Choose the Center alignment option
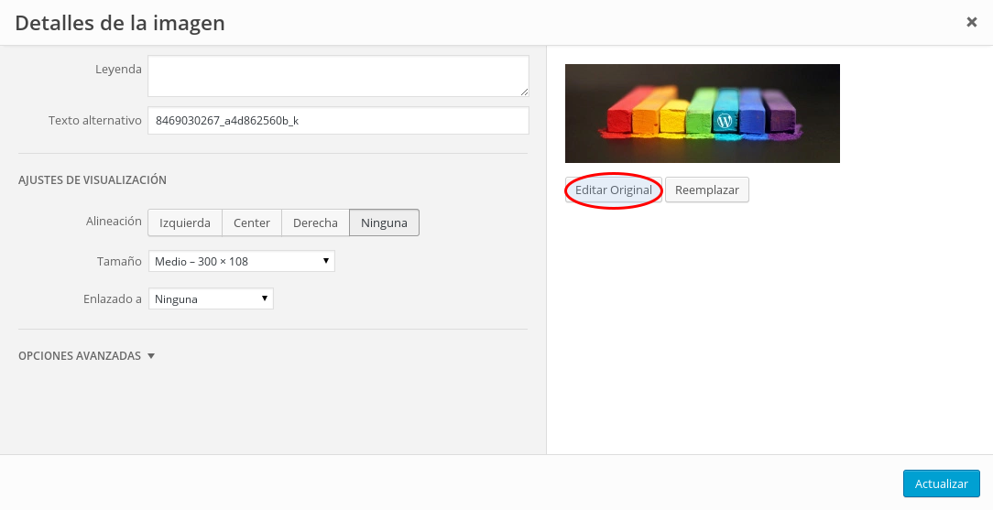Viewport: 993px width, 510px height. pos(252,222)
